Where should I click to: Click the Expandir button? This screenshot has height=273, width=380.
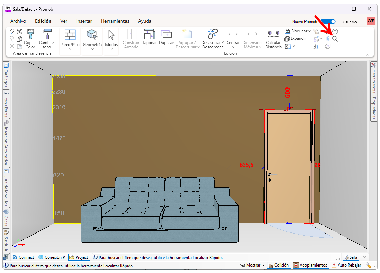295,38
